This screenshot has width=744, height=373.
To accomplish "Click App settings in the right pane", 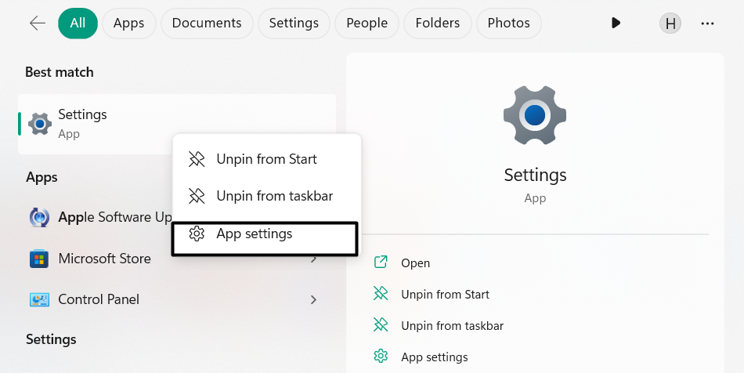I will 434,357.
